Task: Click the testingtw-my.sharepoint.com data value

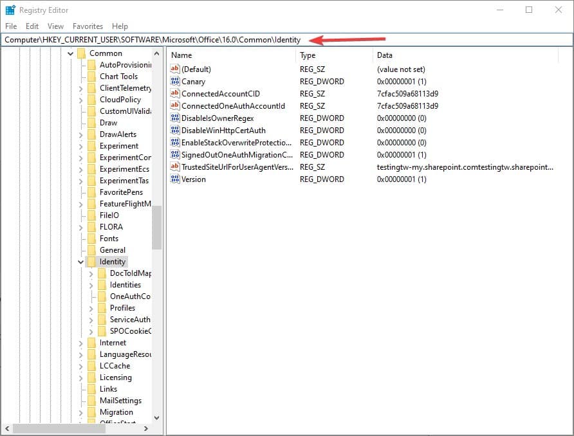Action: 465,167
